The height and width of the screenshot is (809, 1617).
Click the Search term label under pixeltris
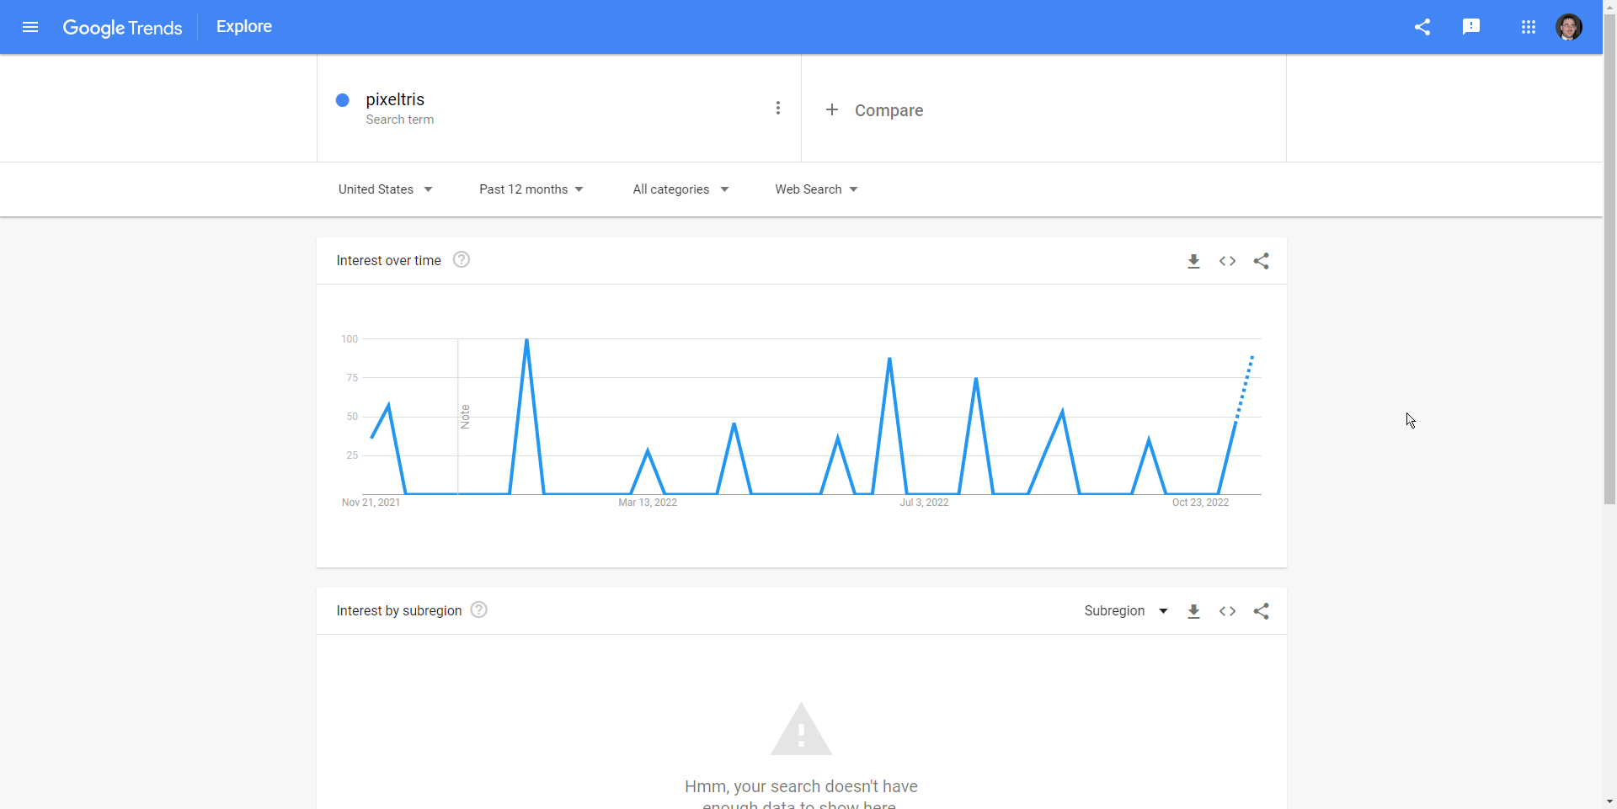[x=400, y=120]
